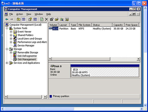Click the Forward arrow toolbar button
Viewport: 148px width, 112px height.
click(x=12, y=19)
